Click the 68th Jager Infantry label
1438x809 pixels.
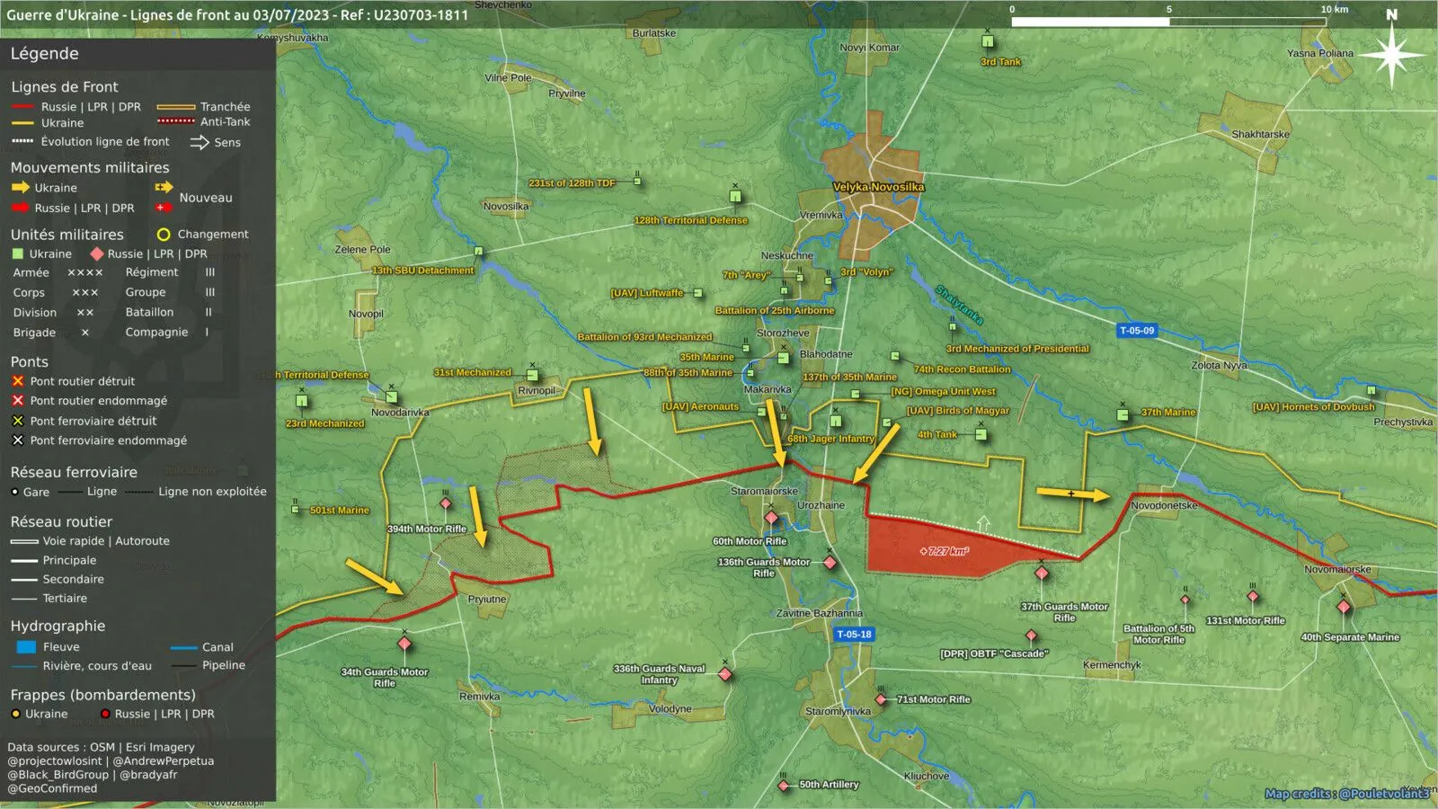(830, 440)
